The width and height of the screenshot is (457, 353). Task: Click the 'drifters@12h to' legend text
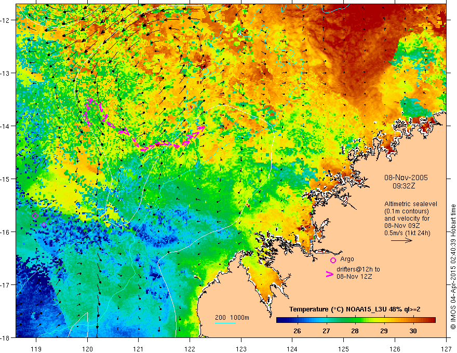[358, 269]
